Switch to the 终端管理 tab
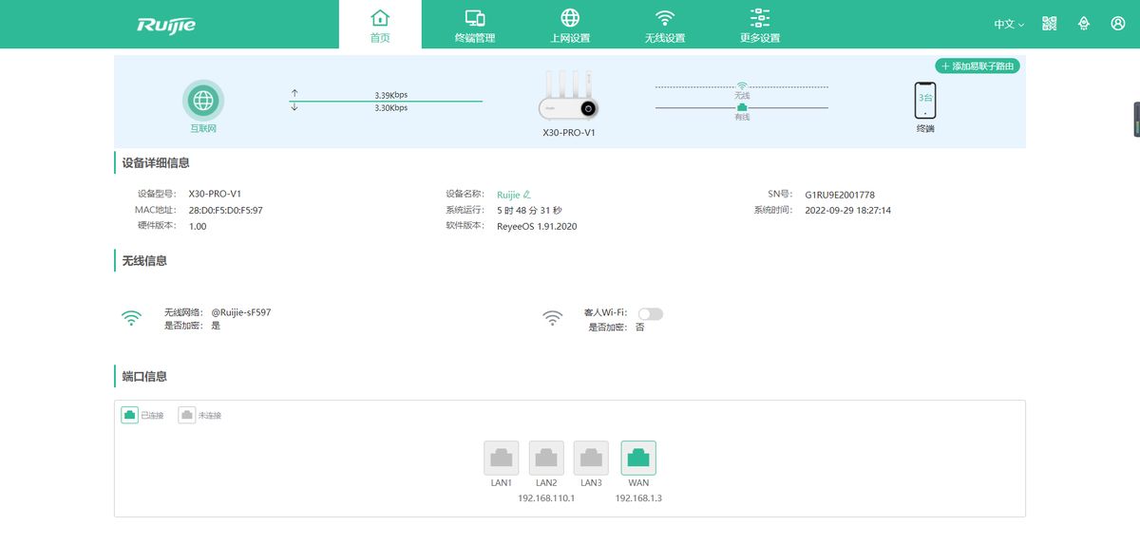Screen dimensions: 1140x544 475,25
